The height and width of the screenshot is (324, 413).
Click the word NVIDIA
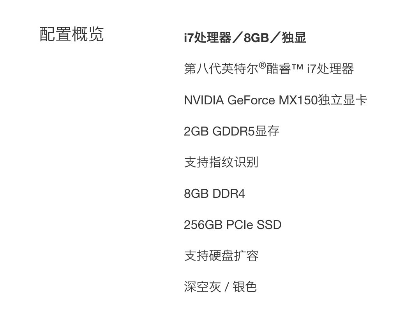(204, 100)
